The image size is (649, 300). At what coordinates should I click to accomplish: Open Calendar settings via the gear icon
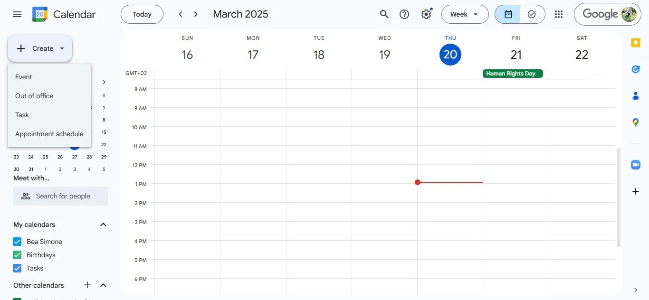coord(426,14)
